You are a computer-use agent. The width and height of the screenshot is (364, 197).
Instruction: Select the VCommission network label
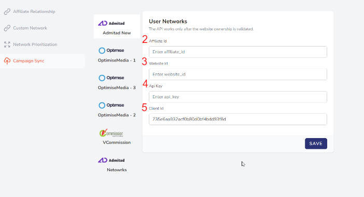(117, 142)
